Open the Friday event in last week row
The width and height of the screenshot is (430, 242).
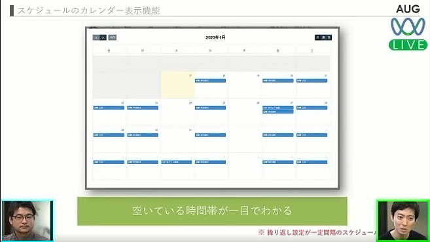[278, 162]
